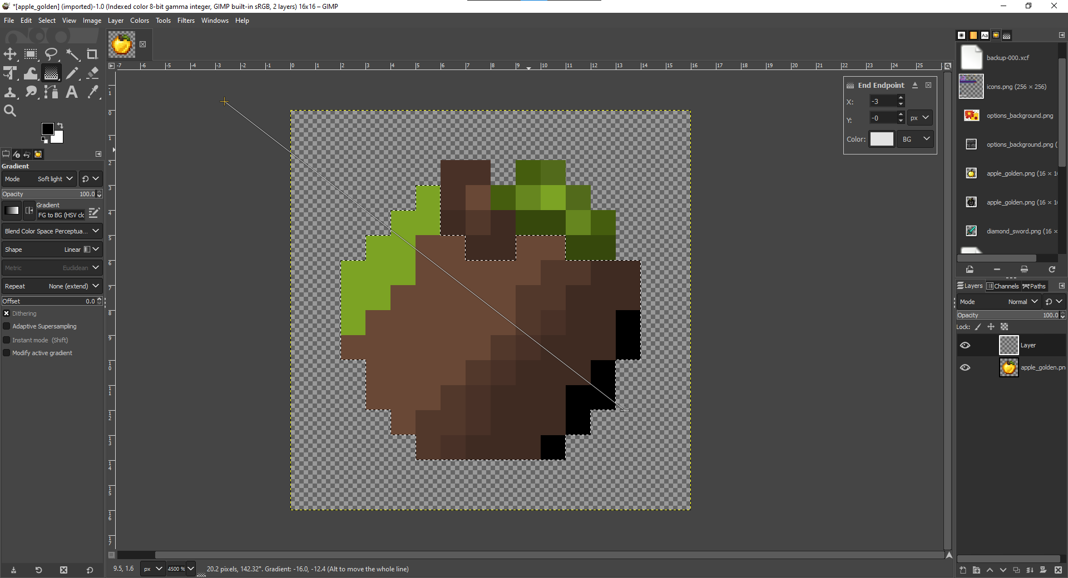
Task: Open status bar px unit dropdown
Action: [152, 569]
